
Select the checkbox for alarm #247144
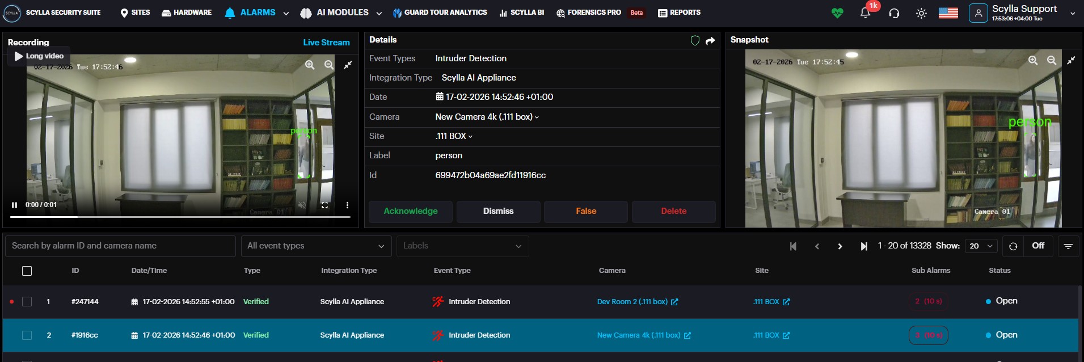point(27,301)
